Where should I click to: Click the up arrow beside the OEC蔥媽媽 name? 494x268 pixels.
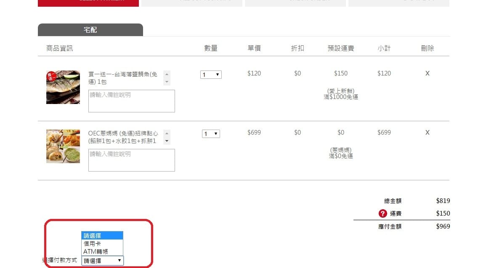(167, 133)
